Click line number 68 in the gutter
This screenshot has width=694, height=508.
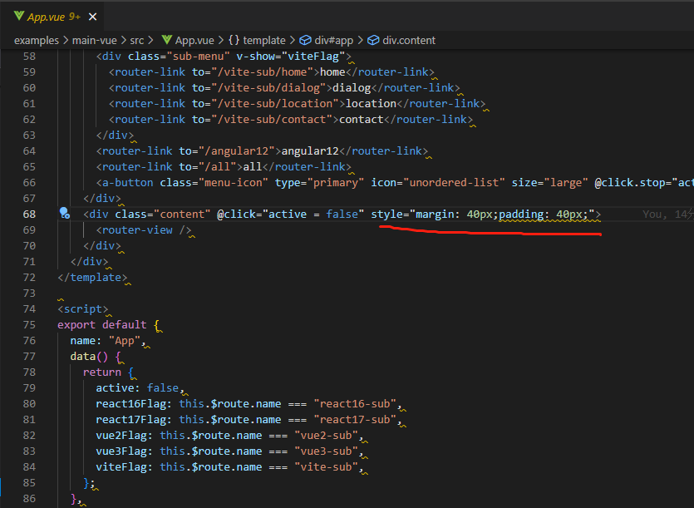(x=29, y=214)
